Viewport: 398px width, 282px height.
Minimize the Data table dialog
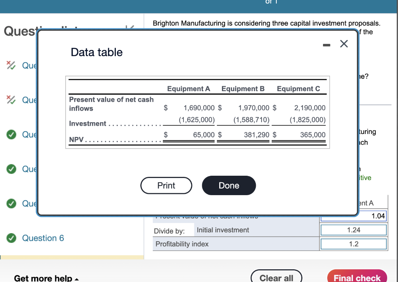pos(326,45)
